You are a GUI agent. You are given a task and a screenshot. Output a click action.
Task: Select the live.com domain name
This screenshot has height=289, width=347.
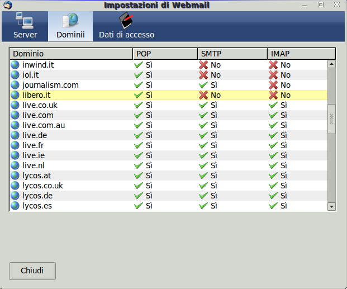click(x=38, y=115)
